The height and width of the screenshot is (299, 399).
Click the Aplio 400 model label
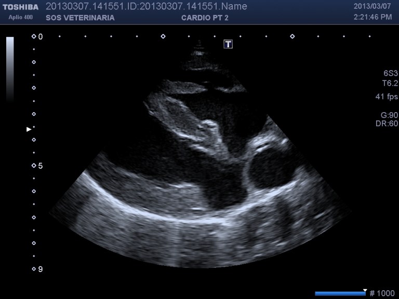tap(21, 17)
